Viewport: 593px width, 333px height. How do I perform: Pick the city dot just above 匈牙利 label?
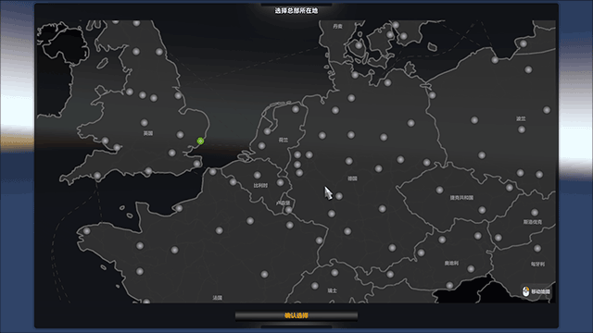click(537, 249)
